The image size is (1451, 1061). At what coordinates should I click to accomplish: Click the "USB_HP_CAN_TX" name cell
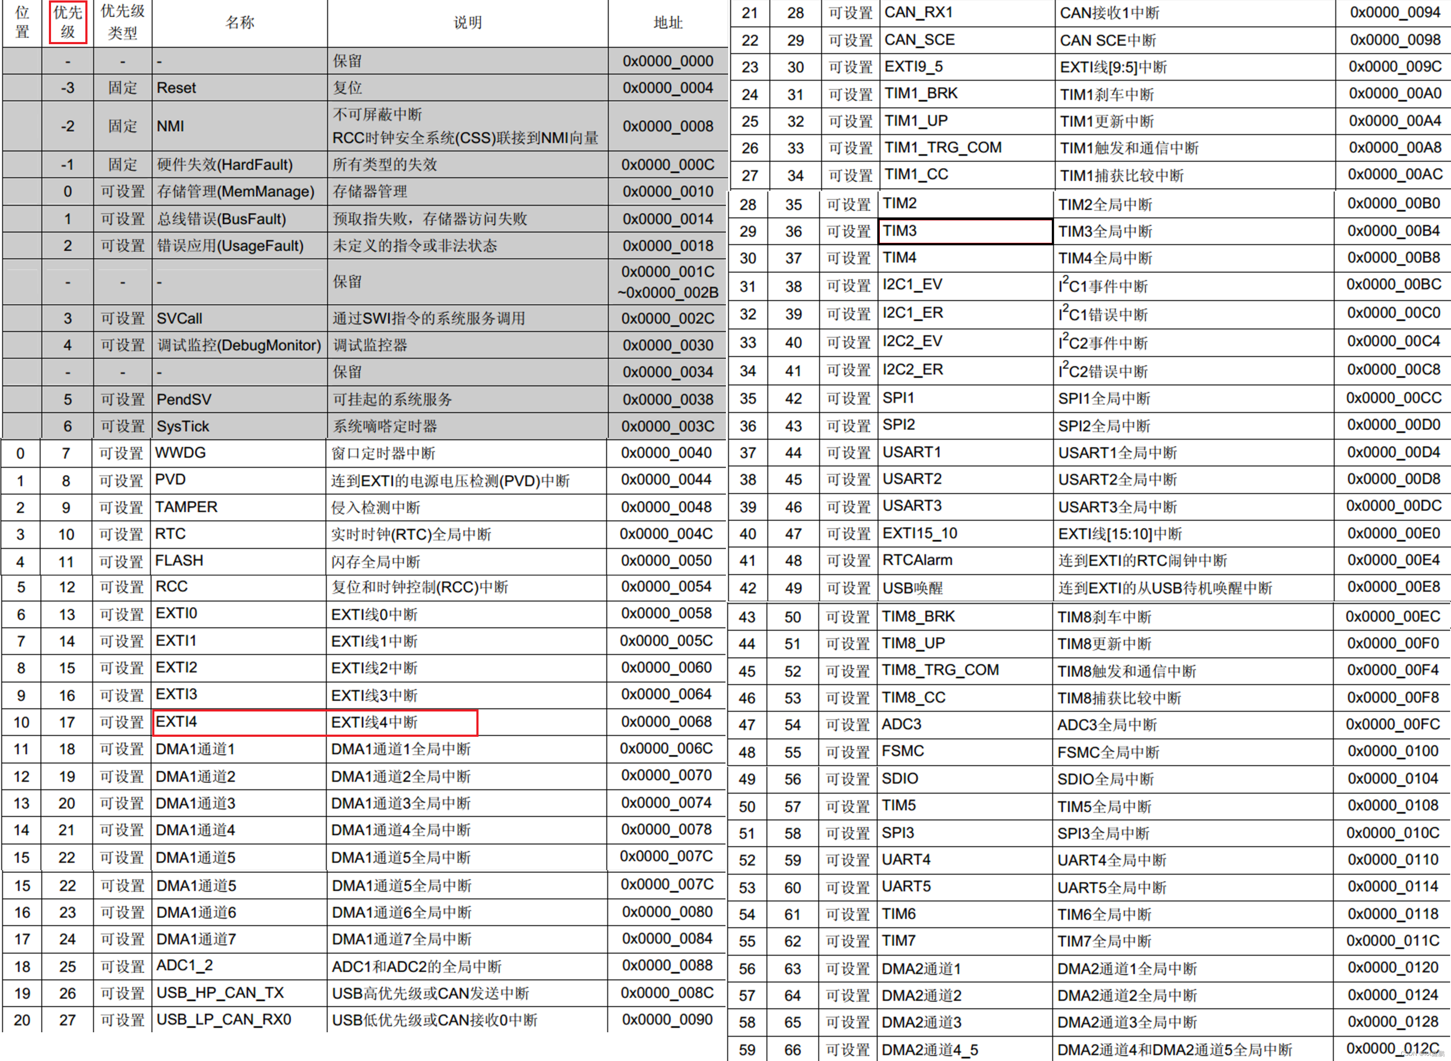tap(240, 994)
